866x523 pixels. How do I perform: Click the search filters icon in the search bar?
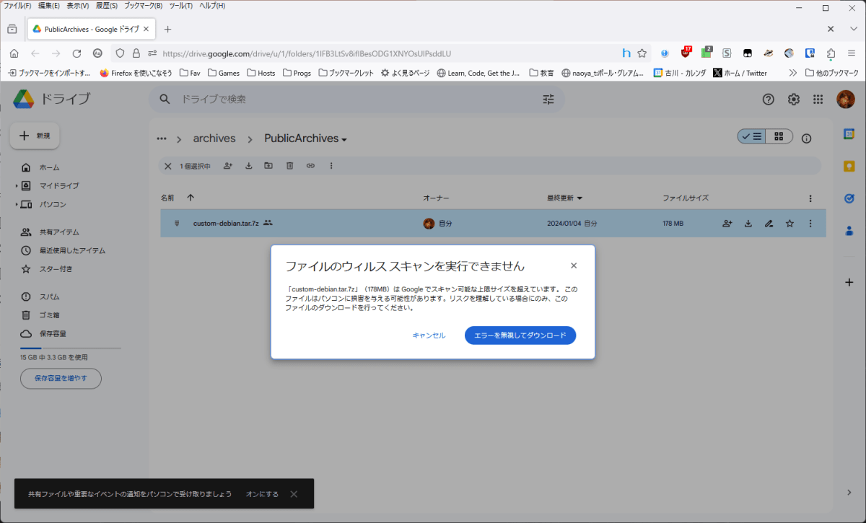pyautogui.click(x=548, y=100)
